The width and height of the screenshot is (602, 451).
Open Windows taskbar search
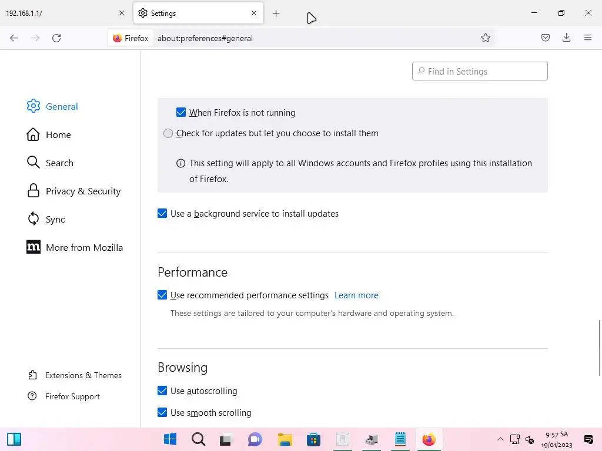coord(199,439)
